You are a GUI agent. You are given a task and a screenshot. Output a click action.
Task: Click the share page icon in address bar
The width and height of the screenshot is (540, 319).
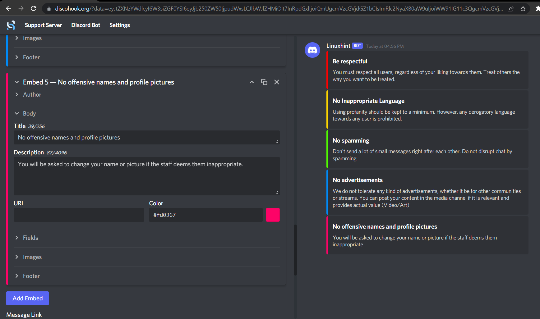510,9
